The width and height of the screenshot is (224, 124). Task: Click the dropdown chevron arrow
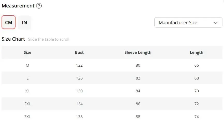point(216,23)
